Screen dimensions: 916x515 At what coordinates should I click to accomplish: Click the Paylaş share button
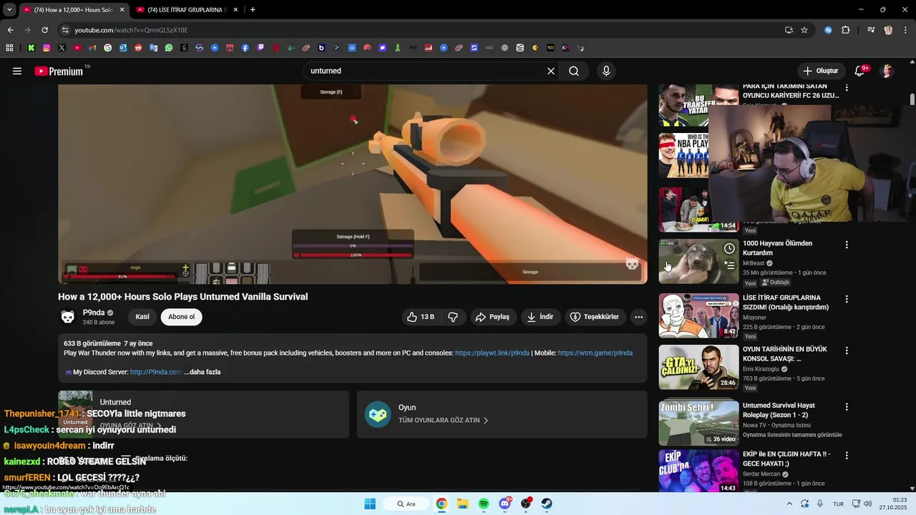pyautogui.click(x=492, y=317)
